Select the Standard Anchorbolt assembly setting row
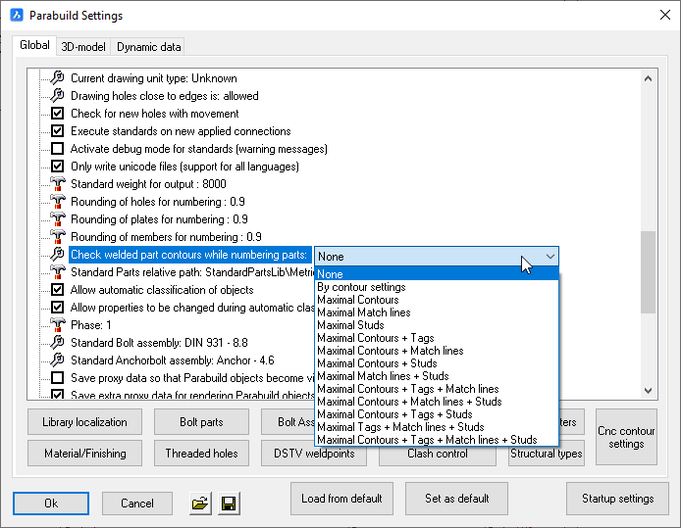The image size is (681, 528). (172, 360)
